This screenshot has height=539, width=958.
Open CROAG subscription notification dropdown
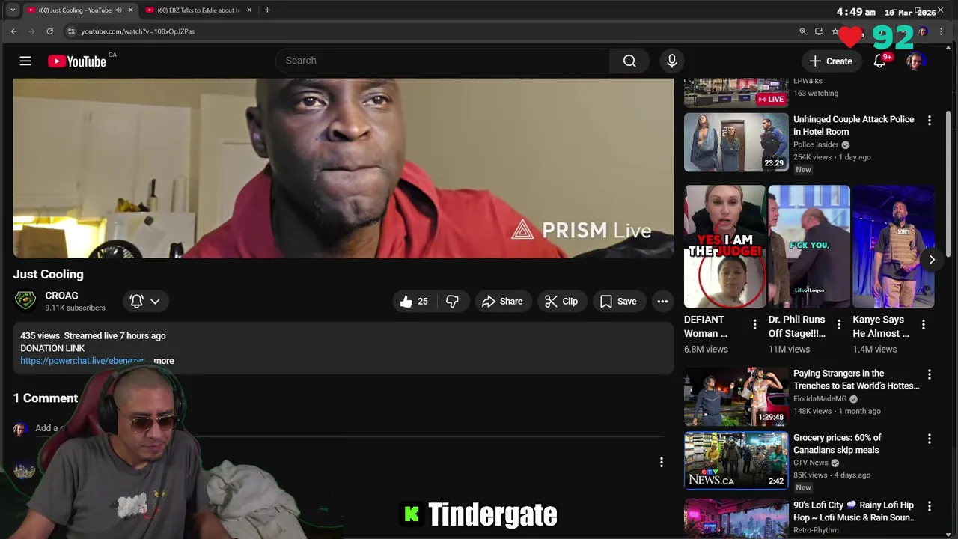coord(145,301)
